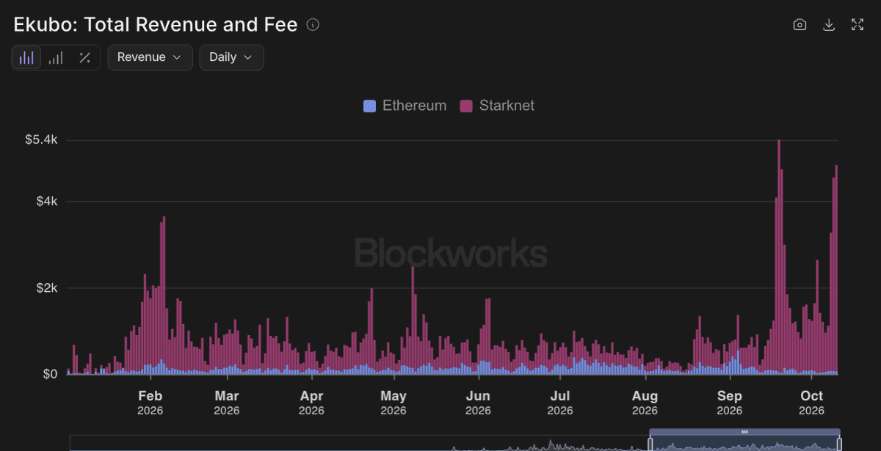Viewport: 881px width, 451px height.
Task: Open the Revenue metric dropdown
Action: click(150, 57)
